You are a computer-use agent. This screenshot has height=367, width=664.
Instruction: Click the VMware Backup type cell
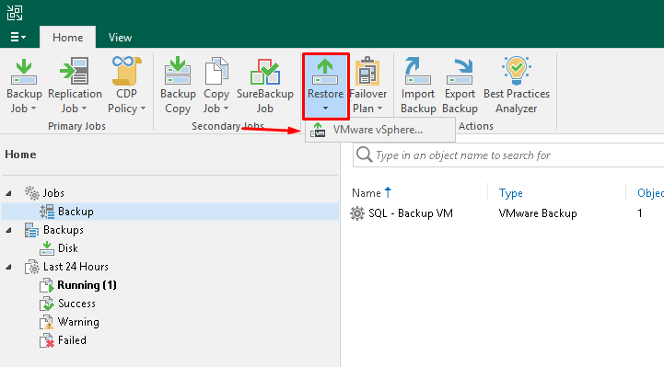pyautogui.click(x=538, y=213)
